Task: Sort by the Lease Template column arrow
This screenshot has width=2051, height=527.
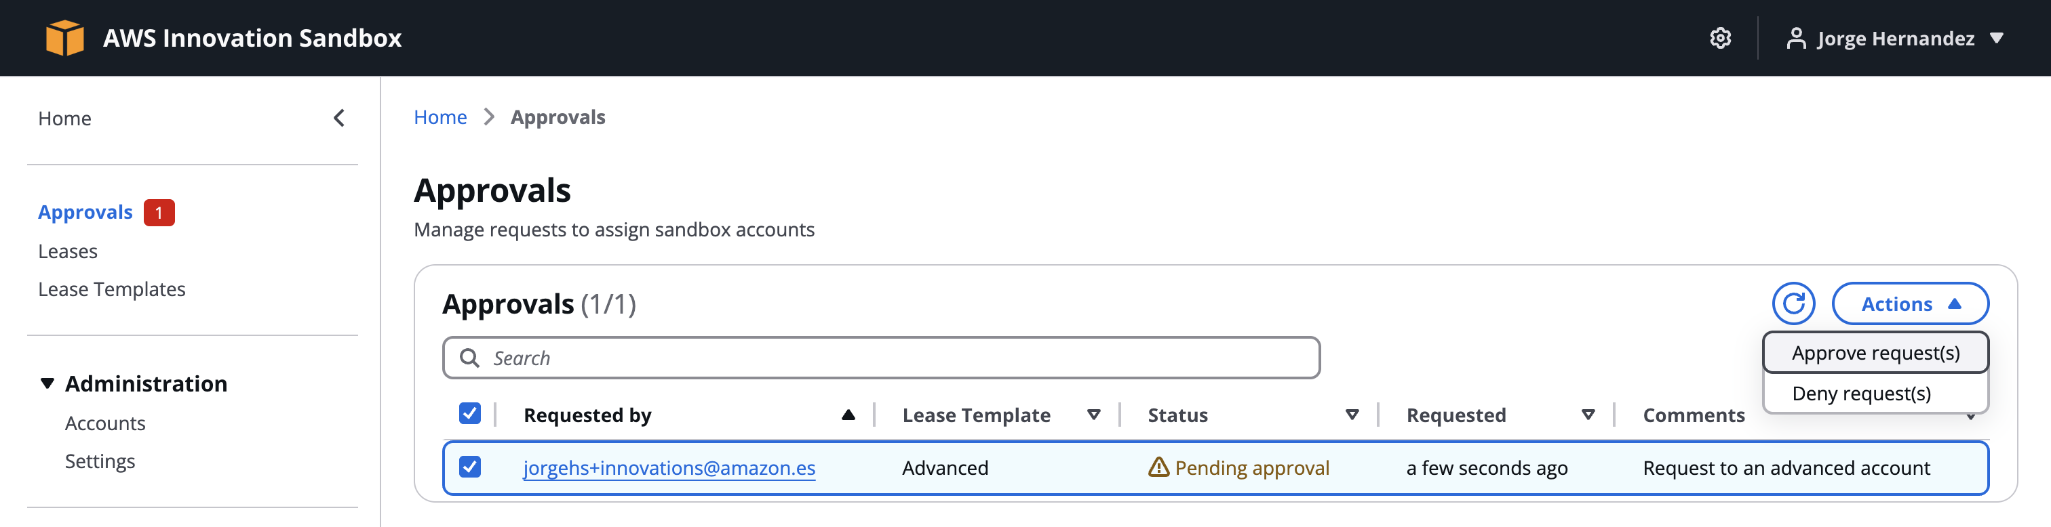Action: (1094, 415)
